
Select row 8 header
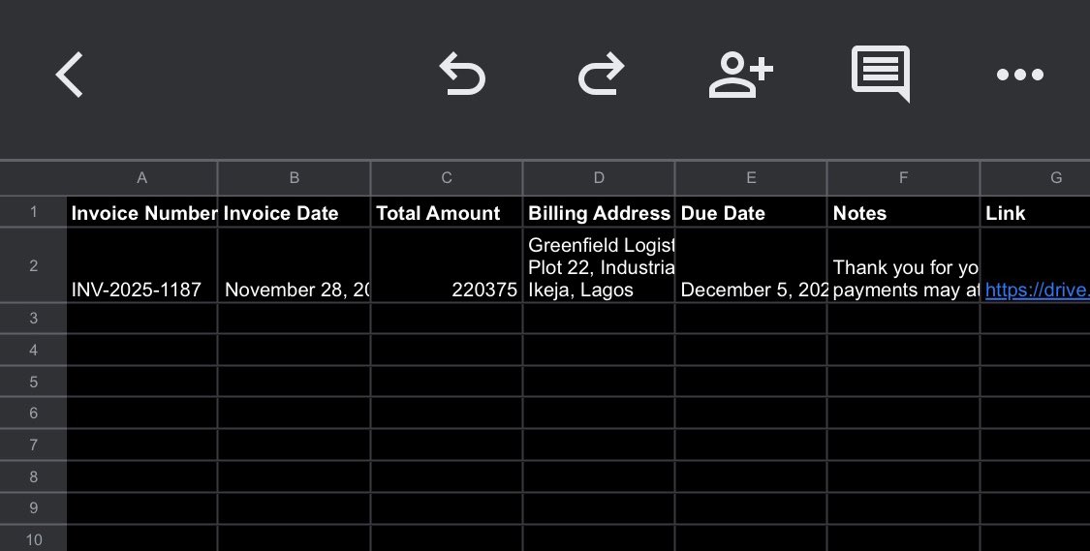coord(33,477)
